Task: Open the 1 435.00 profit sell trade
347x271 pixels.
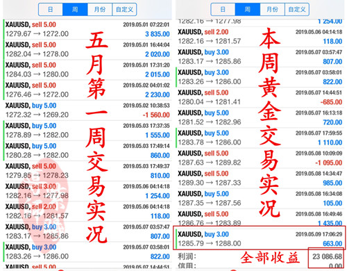Action: click(260, 218)
